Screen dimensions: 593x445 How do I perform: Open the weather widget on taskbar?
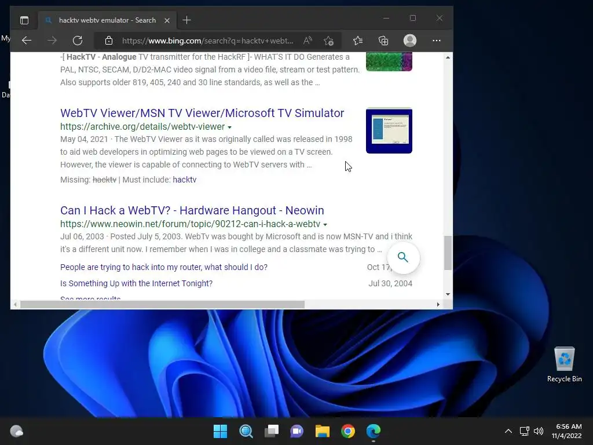[16, 431]
